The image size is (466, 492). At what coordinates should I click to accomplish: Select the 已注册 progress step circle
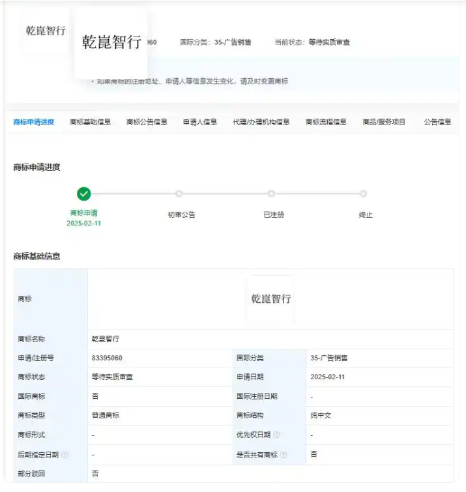pos(271,194)
